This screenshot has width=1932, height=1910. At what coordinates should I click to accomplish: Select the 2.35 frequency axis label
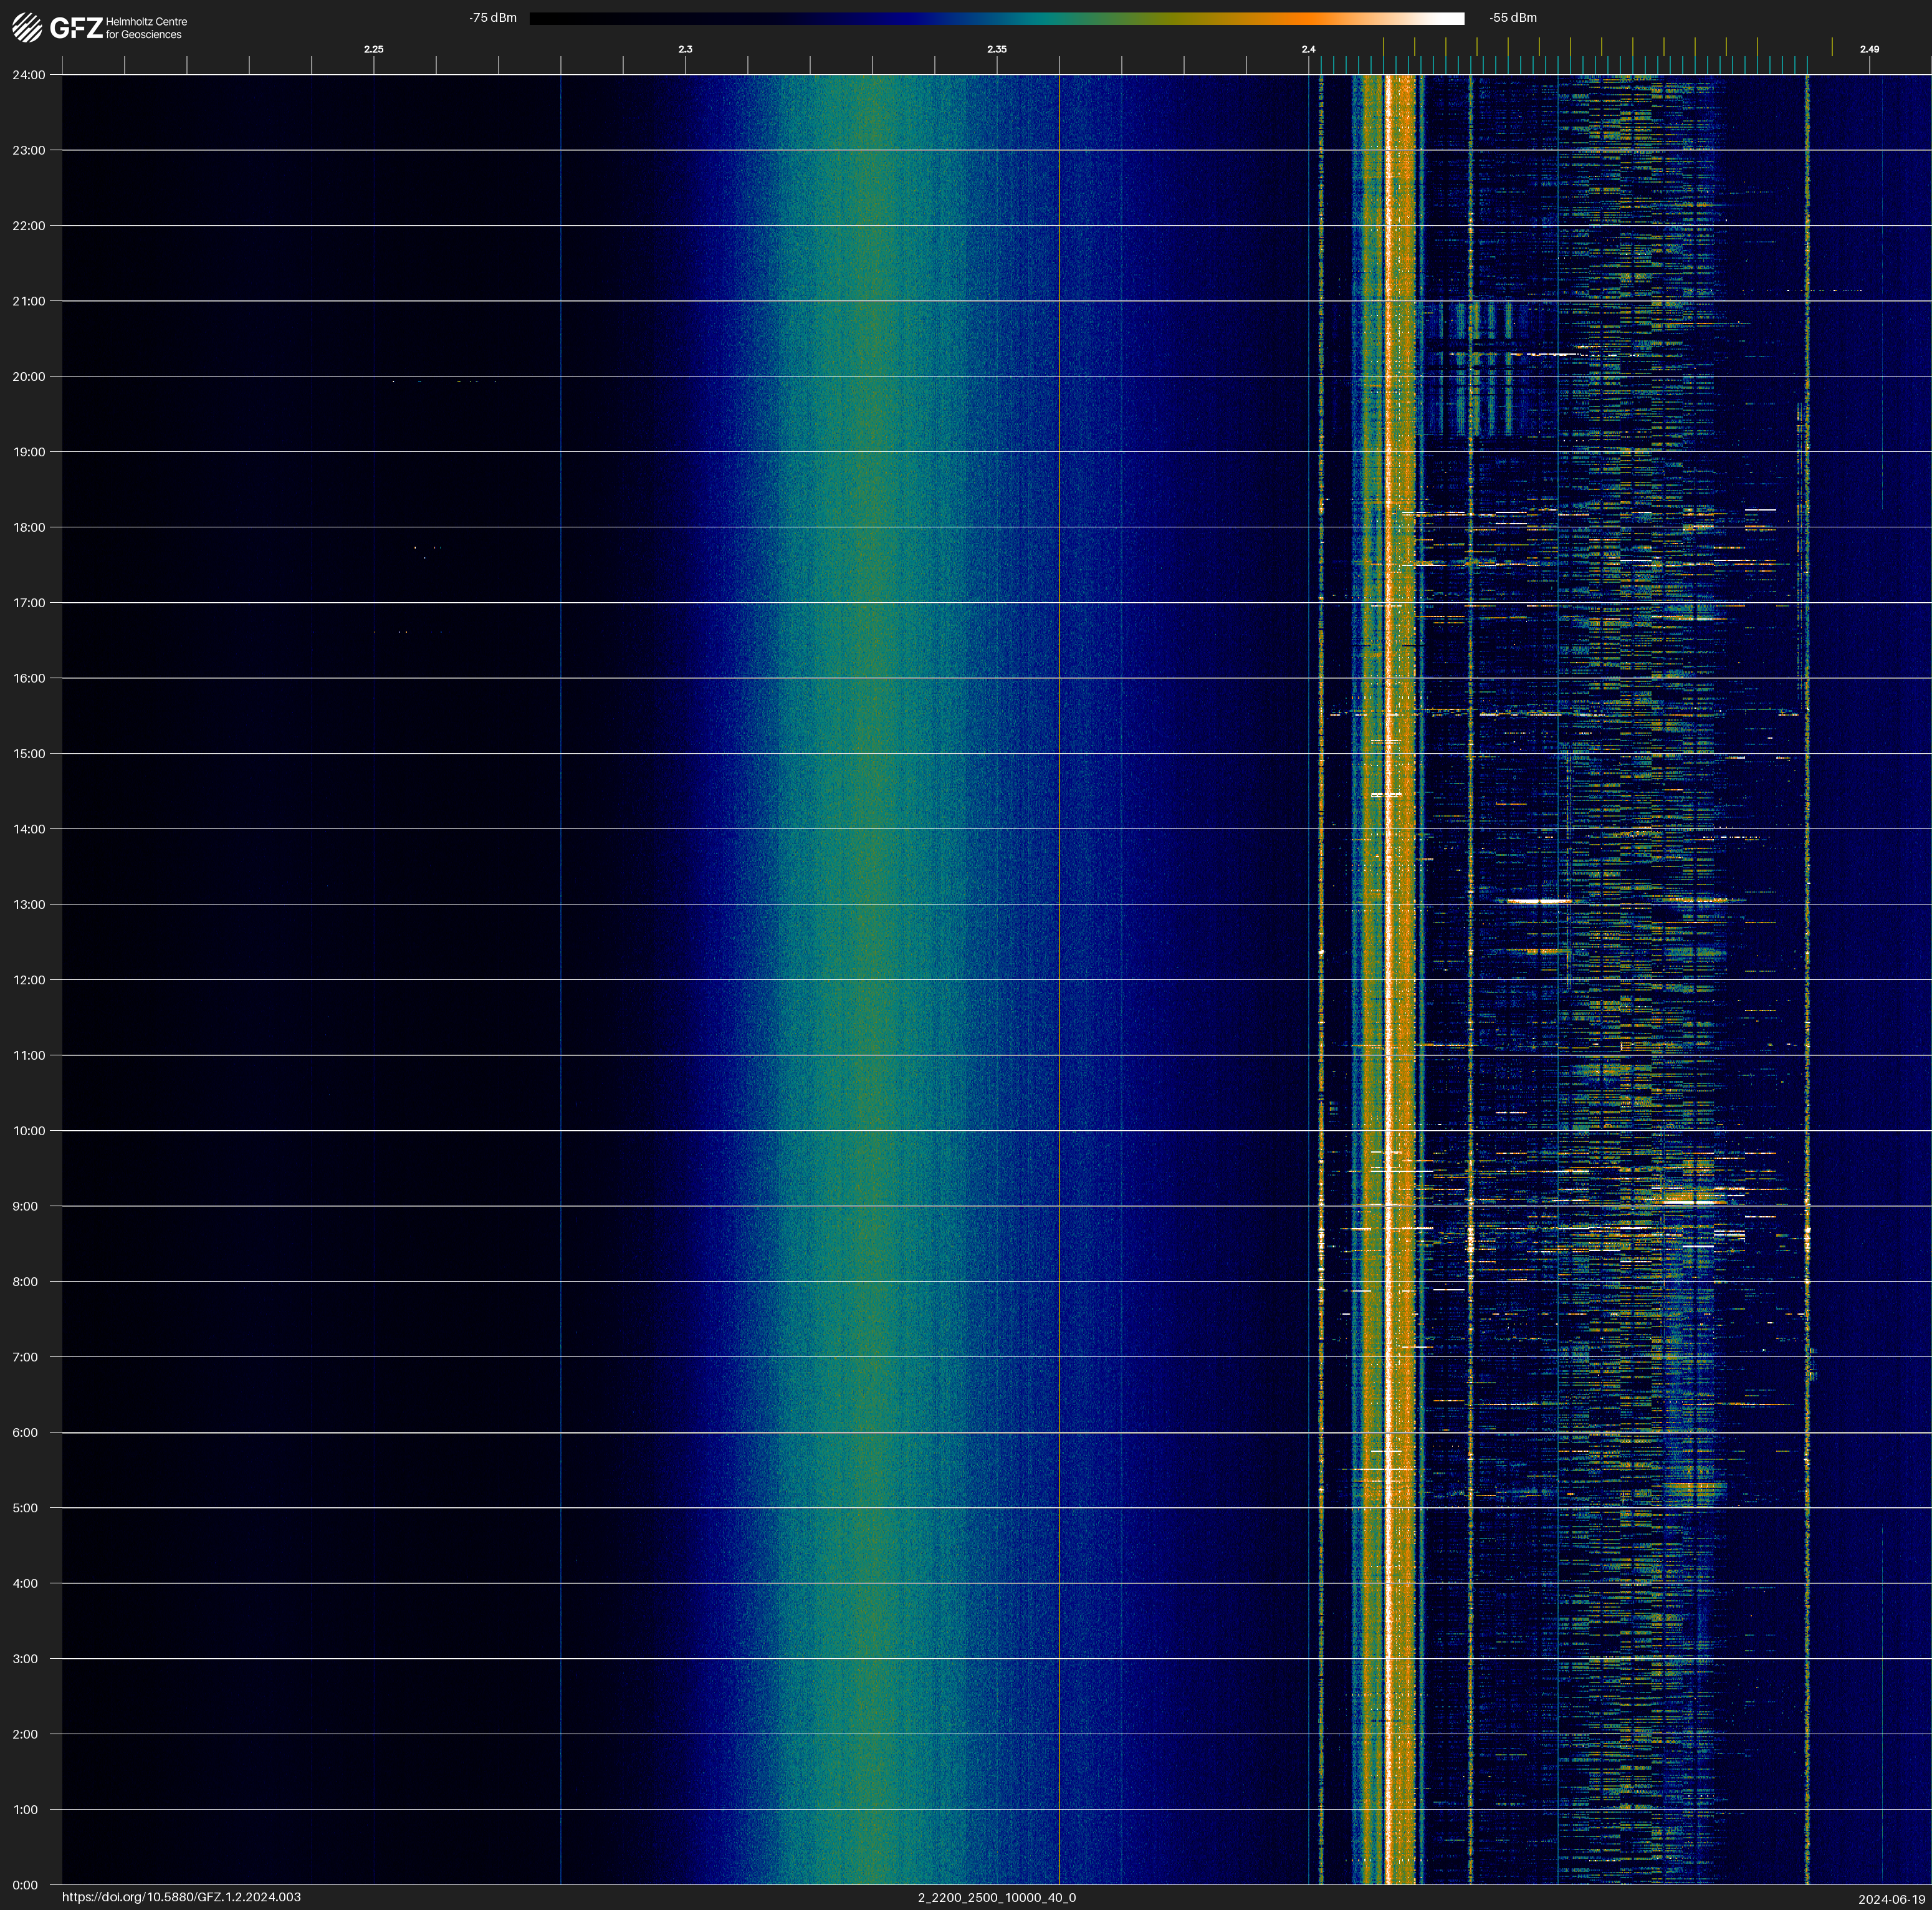click(x=996, y=49)
